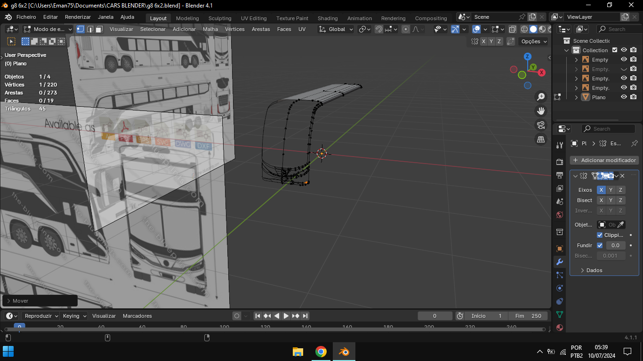
Task: Select the box select tool icon
Action: tap(11, 41)
